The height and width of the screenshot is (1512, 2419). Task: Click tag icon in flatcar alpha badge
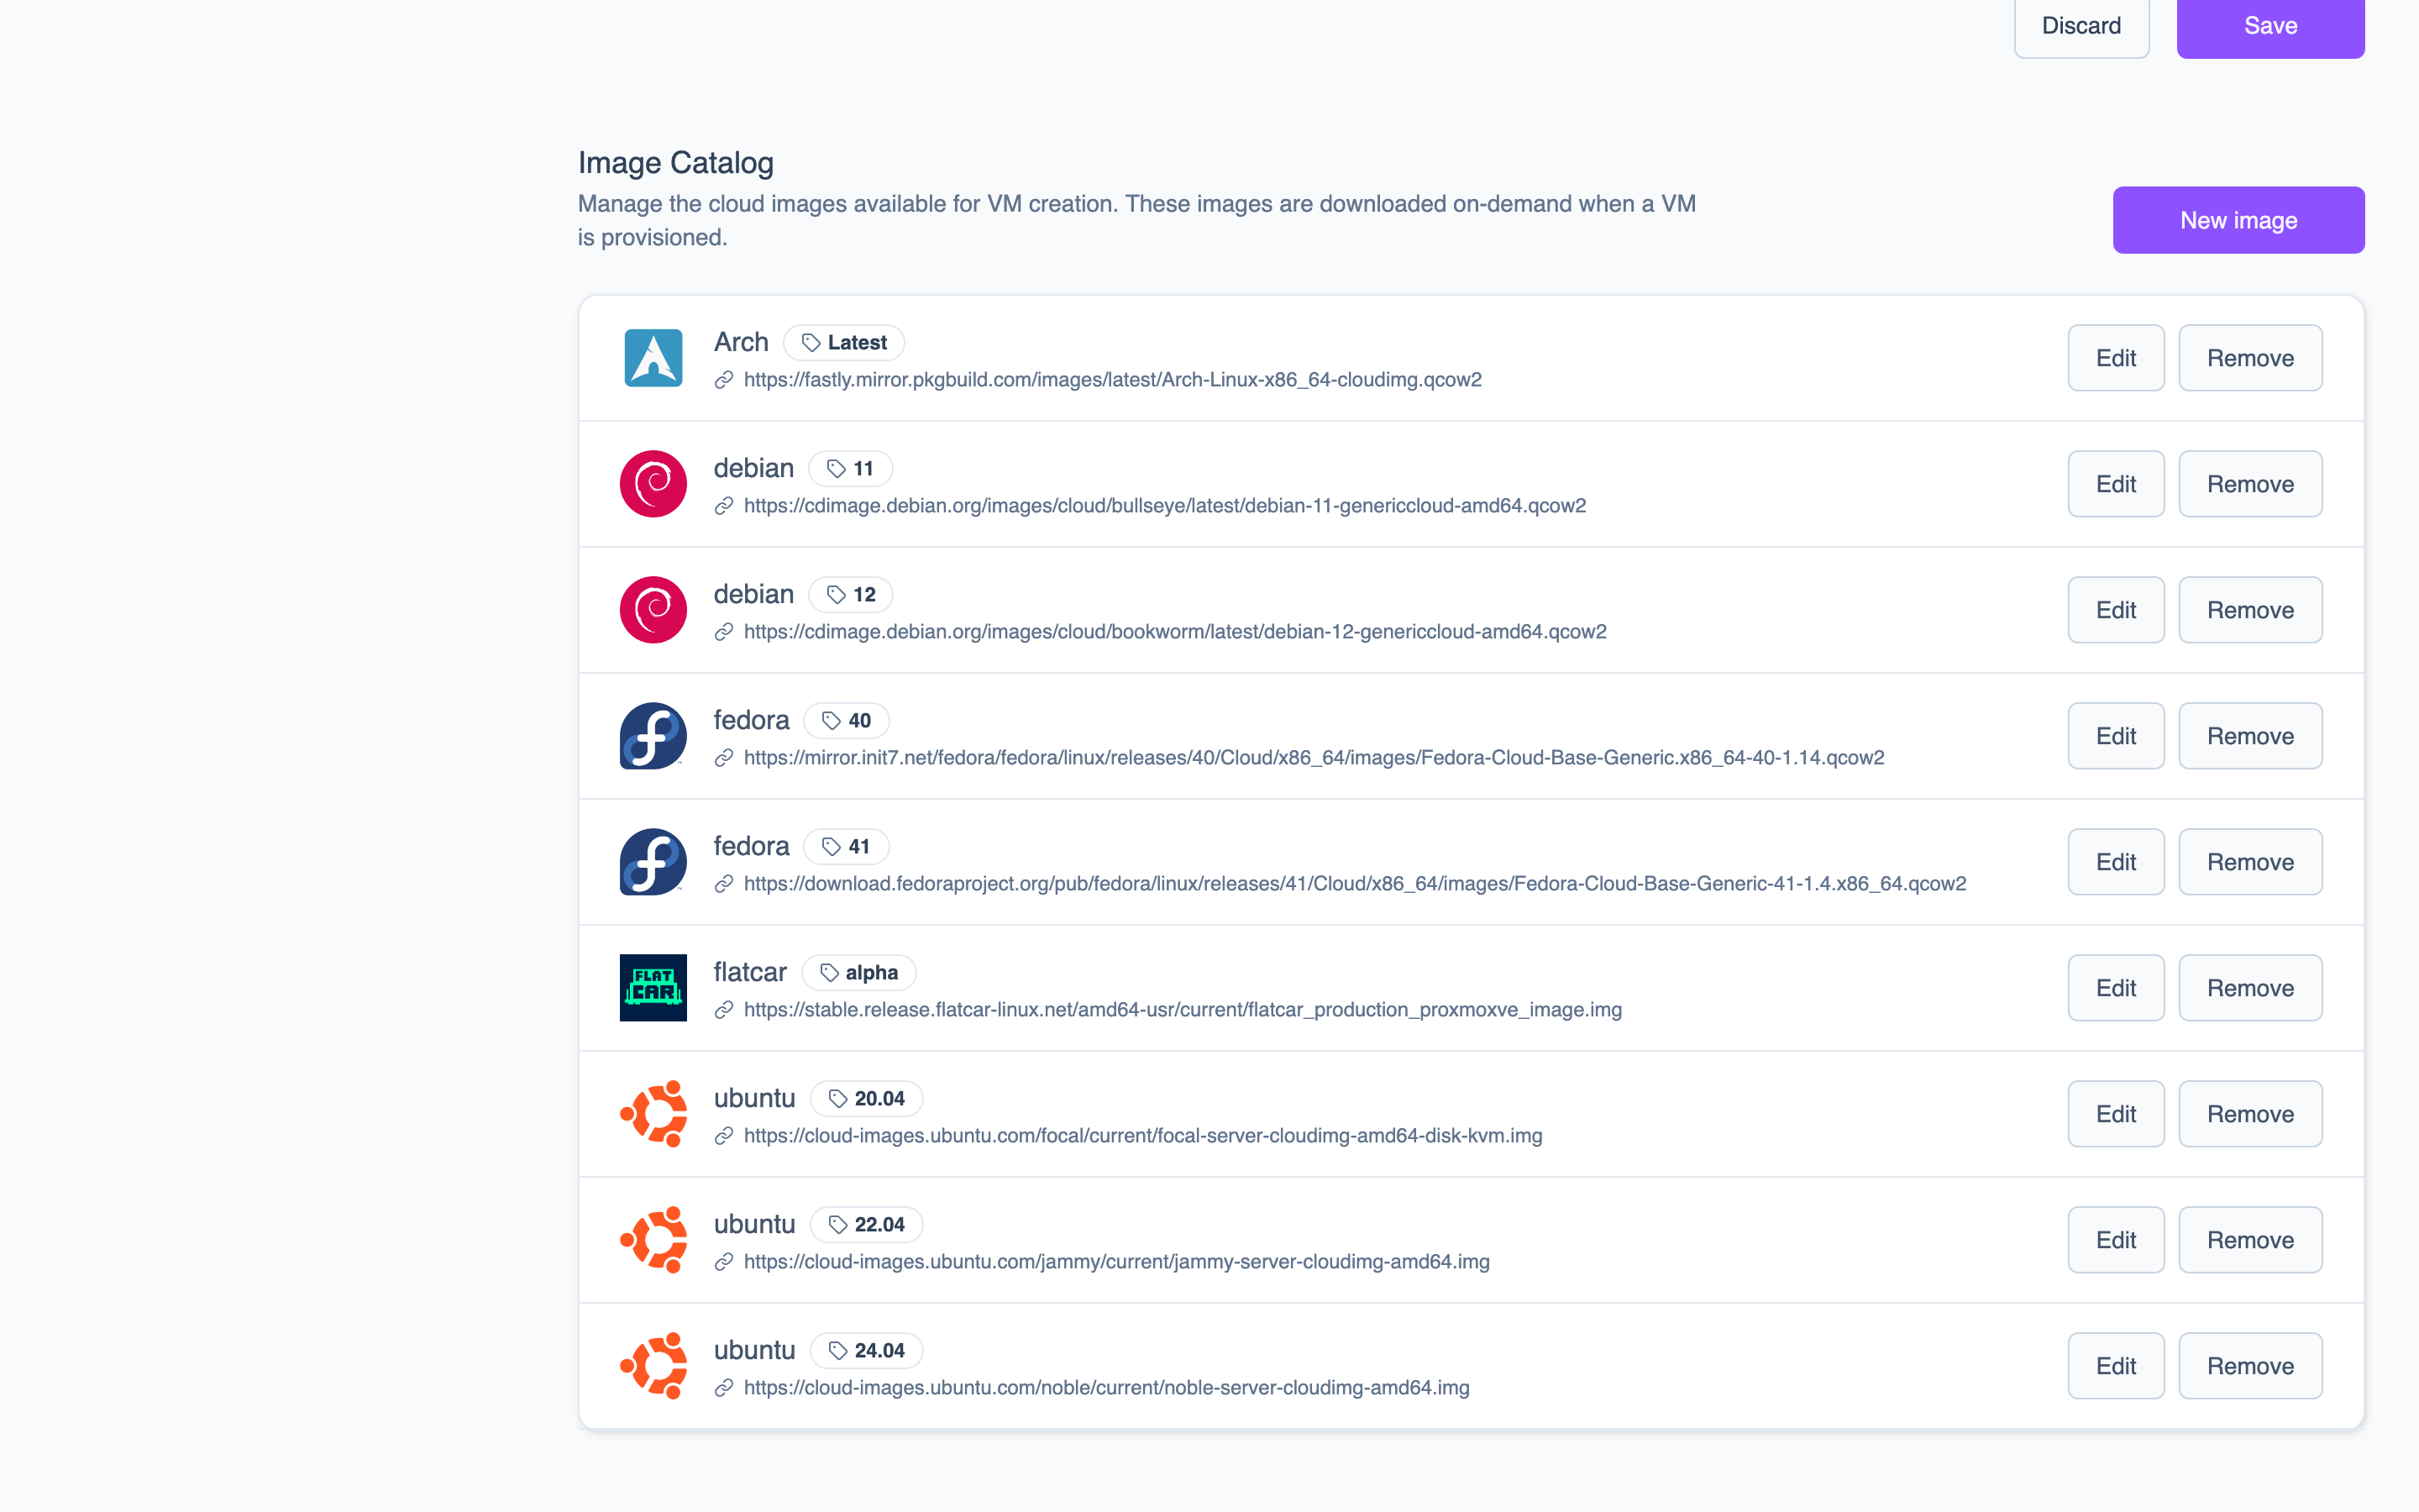[x=830, y=973]
